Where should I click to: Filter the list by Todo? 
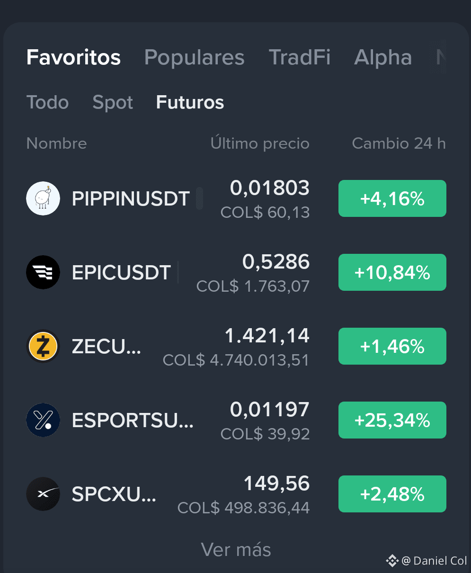pyautogui.click(x=47, y=102)
